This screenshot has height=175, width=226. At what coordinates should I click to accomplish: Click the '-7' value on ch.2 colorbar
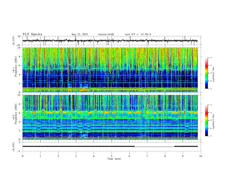(x=210, y=136)
